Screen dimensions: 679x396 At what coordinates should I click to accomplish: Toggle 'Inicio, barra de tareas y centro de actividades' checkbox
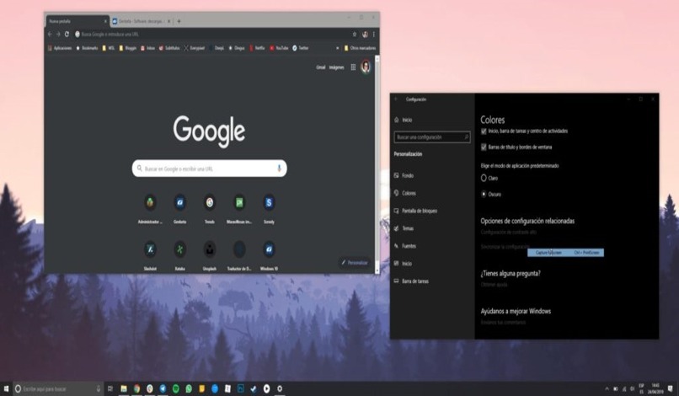(484, 131)
